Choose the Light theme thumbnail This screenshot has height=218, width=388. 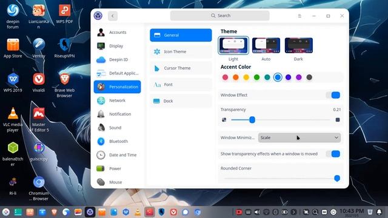click(x=233, y=45)
